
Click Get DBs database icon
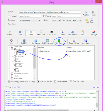click(x=24, y=41)
